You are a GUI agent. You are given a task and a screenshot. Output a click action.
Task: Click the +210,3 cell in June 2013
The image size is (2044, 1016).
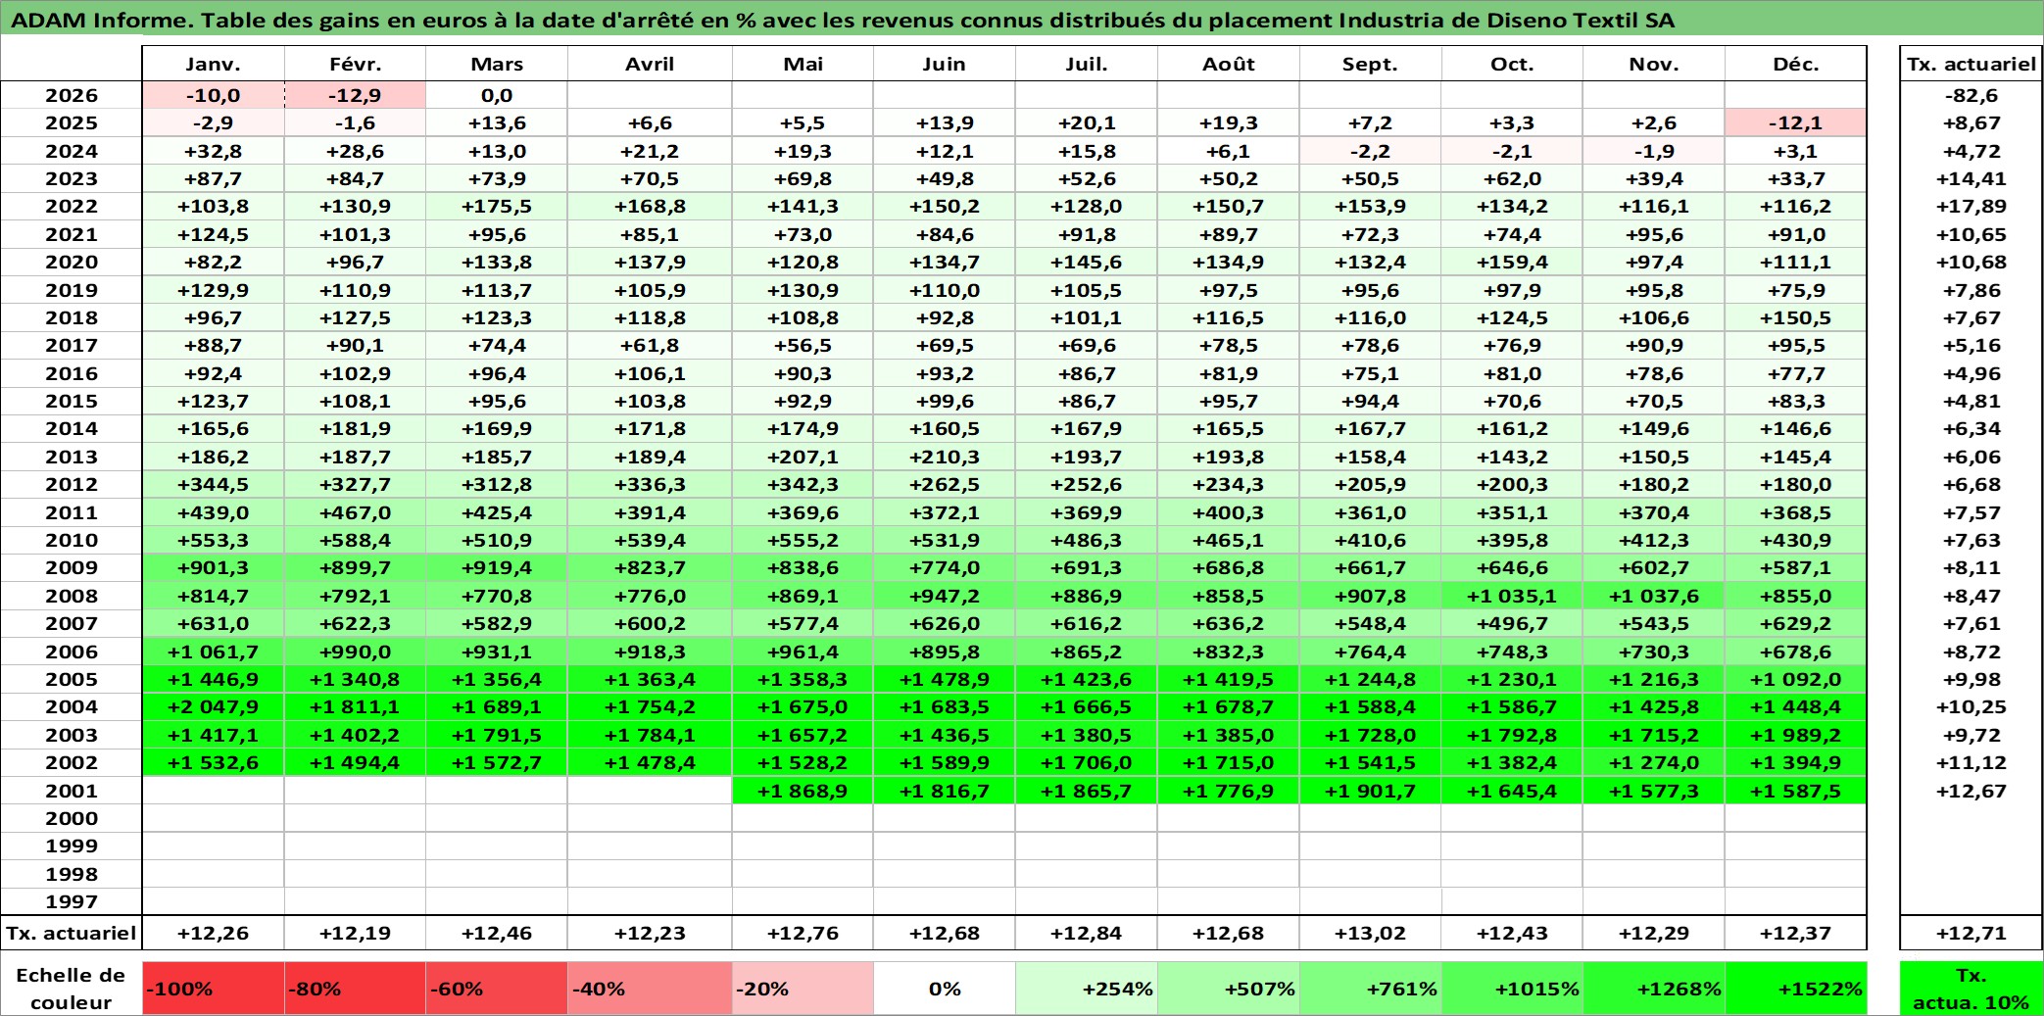click(x=945, y=457)
